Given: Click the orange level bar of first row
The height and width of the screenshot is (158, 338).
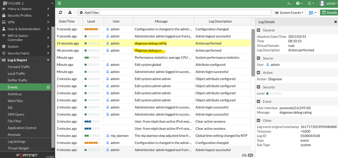Looking at the screenshot, I should 92,29.
